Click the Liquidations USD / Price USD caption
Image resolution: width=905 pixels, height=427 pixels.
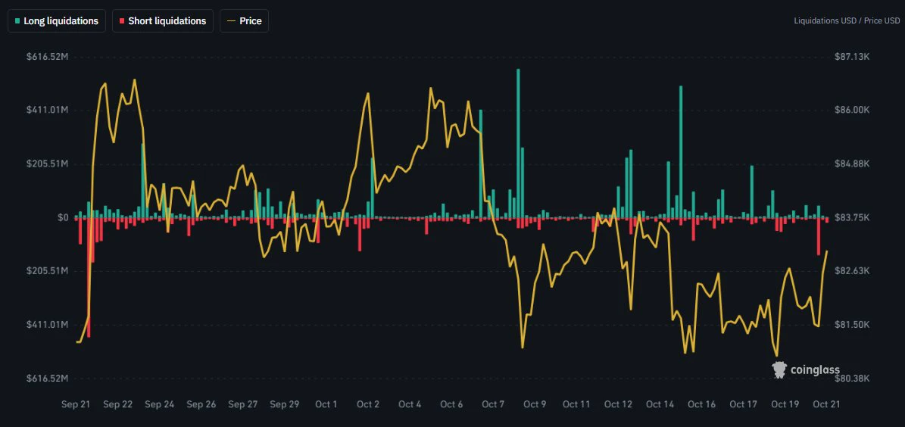[x=847, y=20]
